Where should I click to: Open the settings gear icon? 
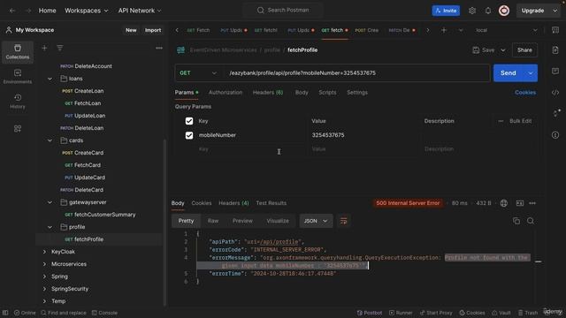(x=471, y=11)
